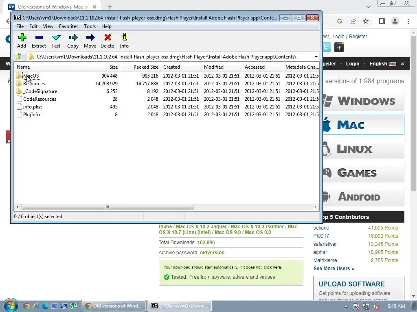
Task: Open See More Users link
Action: coord(334,269)
